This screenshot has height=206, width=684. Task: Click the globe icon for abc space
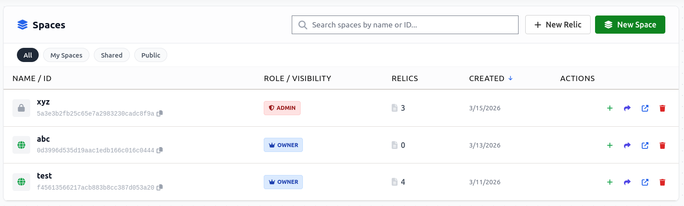click(x=21, y=145)
